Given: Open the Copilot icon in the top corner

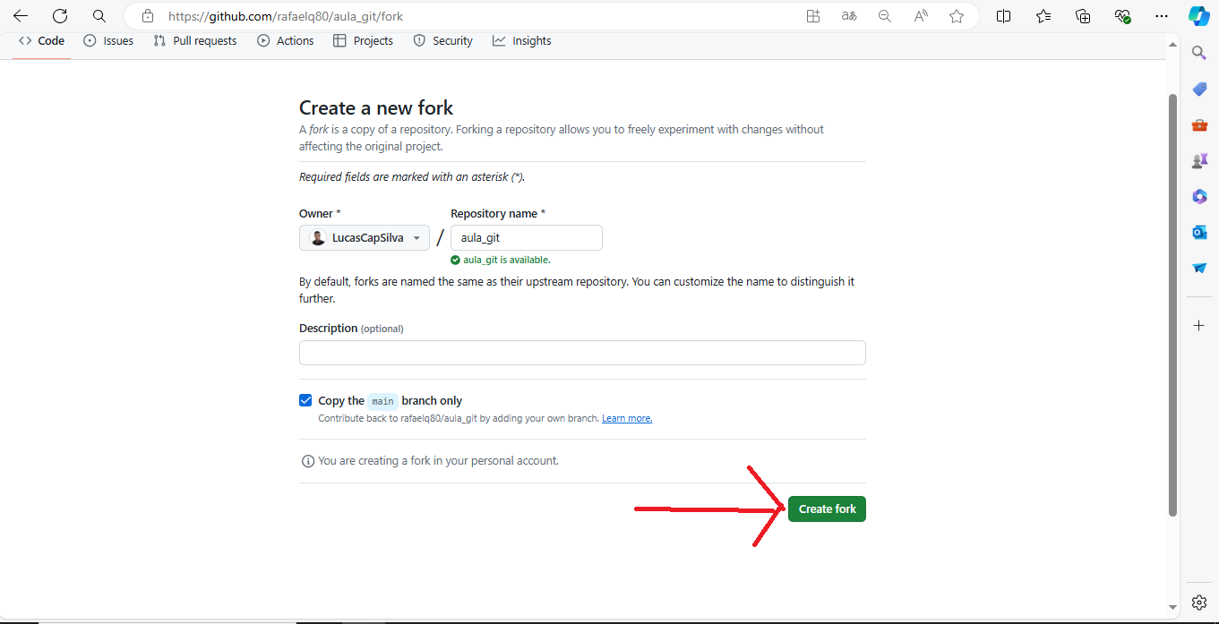Looking at the screenshot, I should pos(1199,16).
